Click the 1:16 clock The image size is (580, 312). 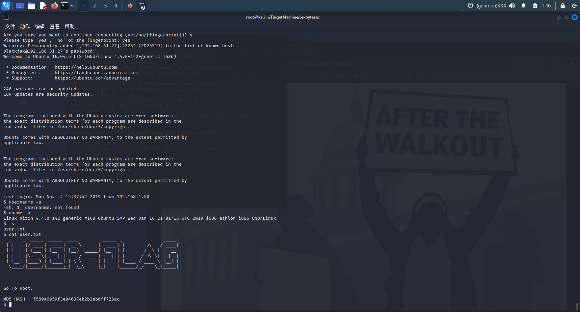click(x=547, y=6)
